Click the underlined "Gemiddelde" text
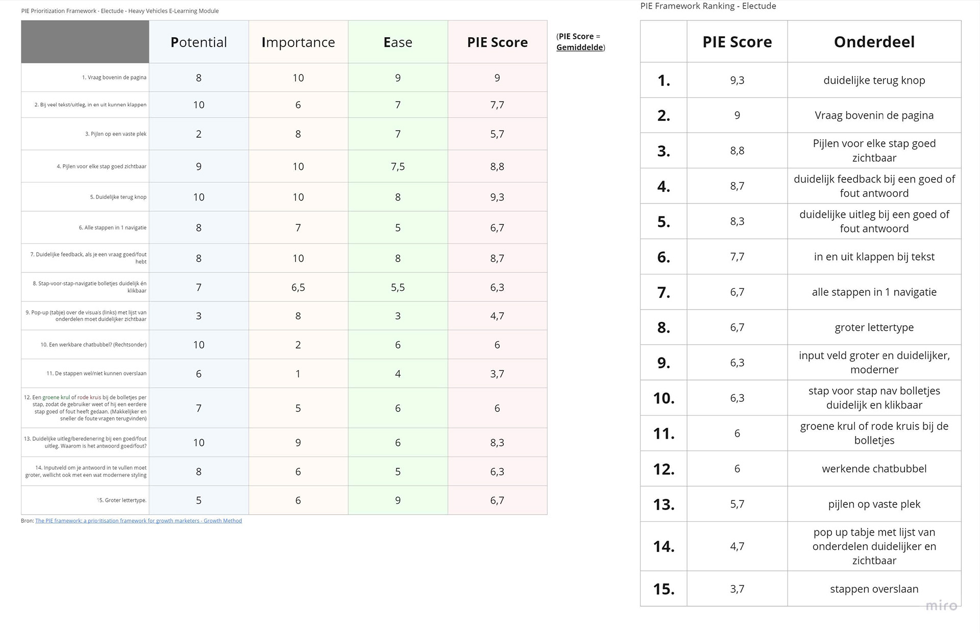Image resolution: width=980 pixels, height=633 pixels. (579, 47)
